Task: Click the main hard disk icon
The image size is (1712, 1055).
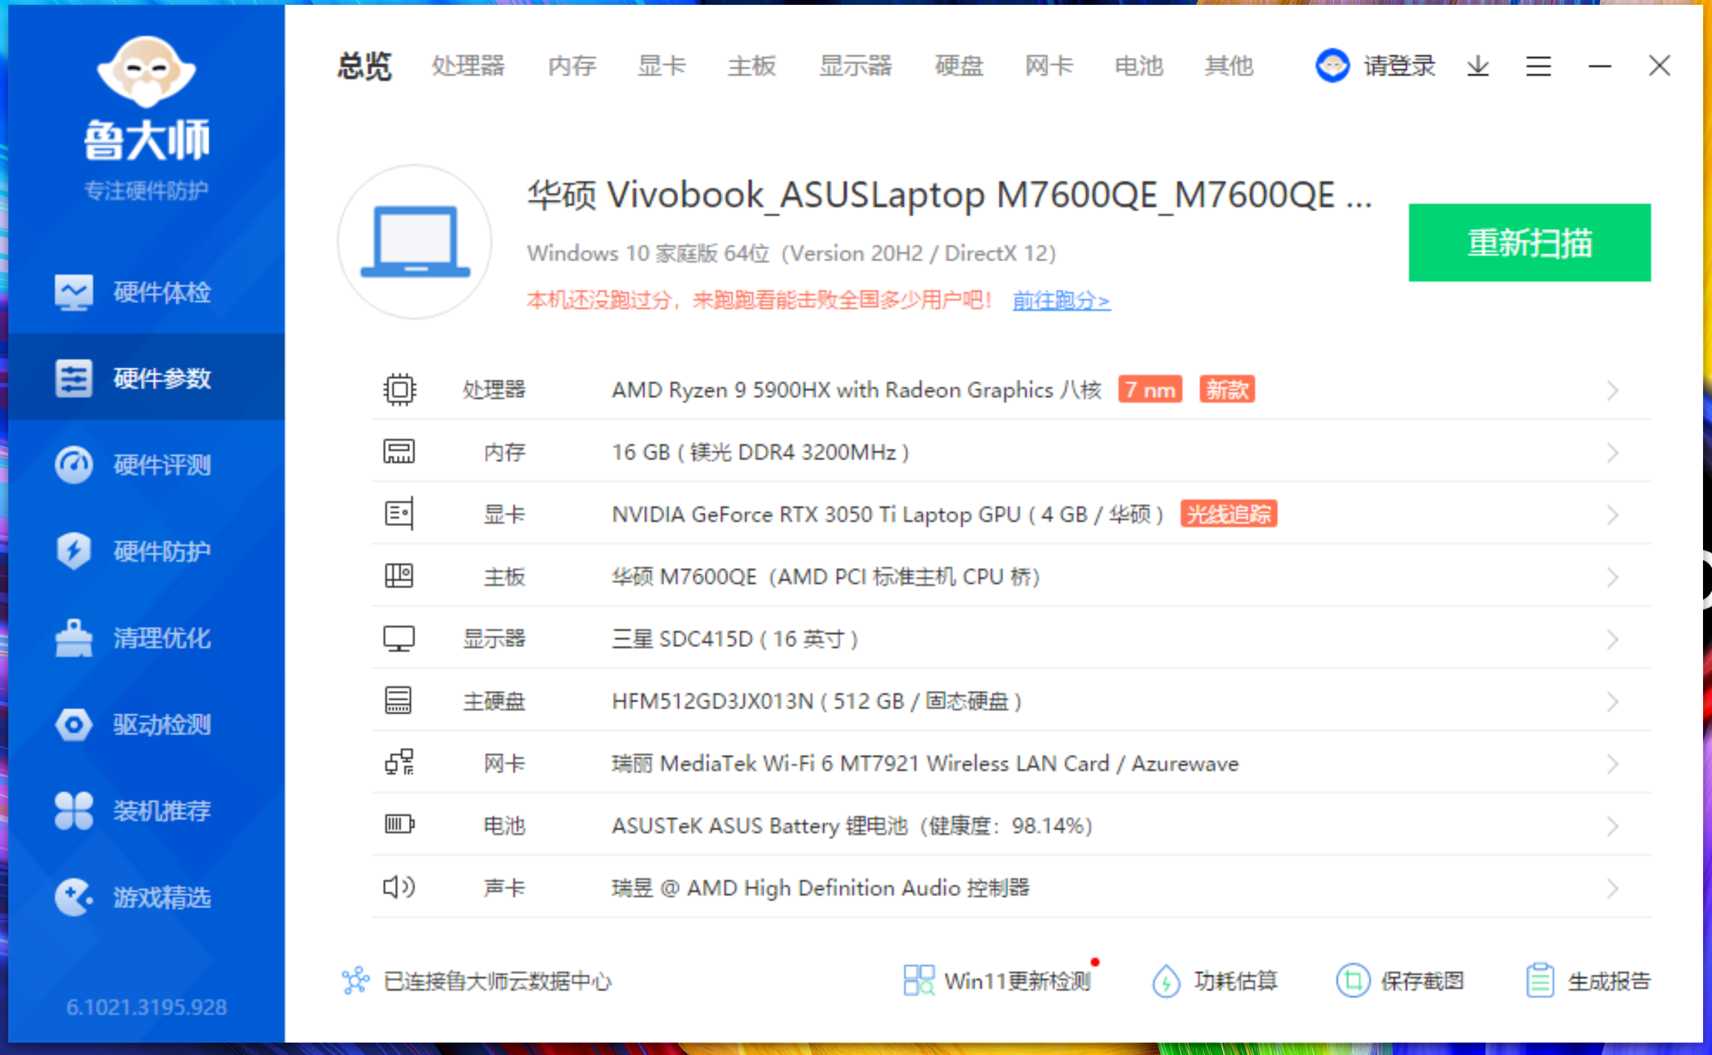Action: click(x=399, y=701)
